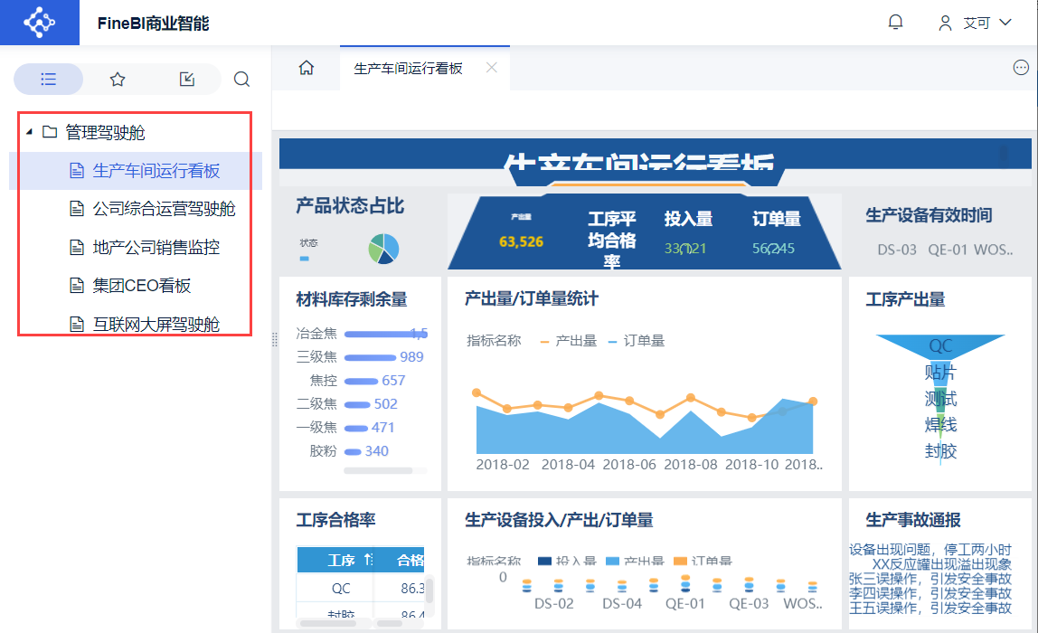Toggle 产出量 legend in line chart
1038x633 pixels.
point(568,341)
